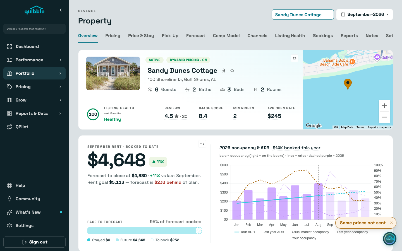Screen dimensions: 402x251
Task: Open Settings gear in sidebar
Action: click(34, 226)
